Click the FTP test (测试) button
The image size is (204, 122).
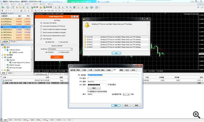pyautogui.click(x=94, y=88)
